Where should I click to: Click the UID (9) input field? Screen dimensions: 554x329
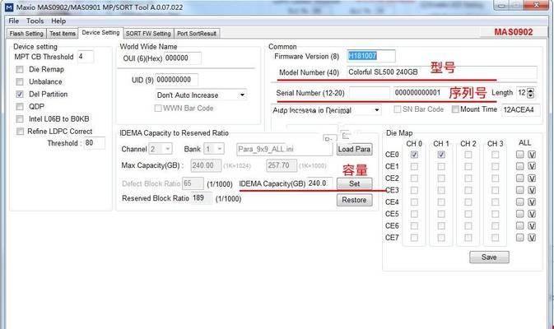point(176,80)
